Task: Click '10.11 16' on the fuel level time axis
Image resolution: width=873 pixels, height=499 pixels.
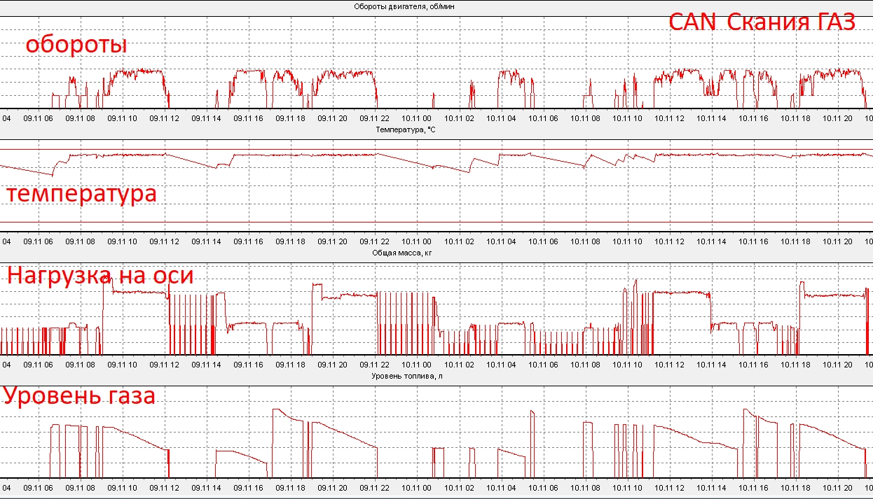Action: point(753,487)
